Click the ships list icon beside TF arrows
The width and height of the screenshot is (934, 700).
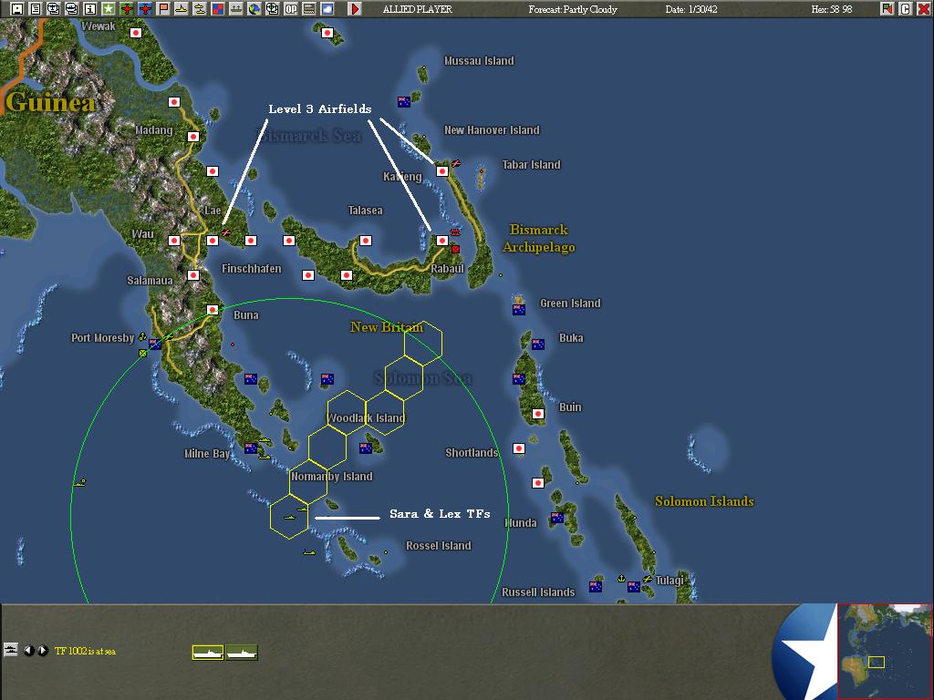coord(11,650)
